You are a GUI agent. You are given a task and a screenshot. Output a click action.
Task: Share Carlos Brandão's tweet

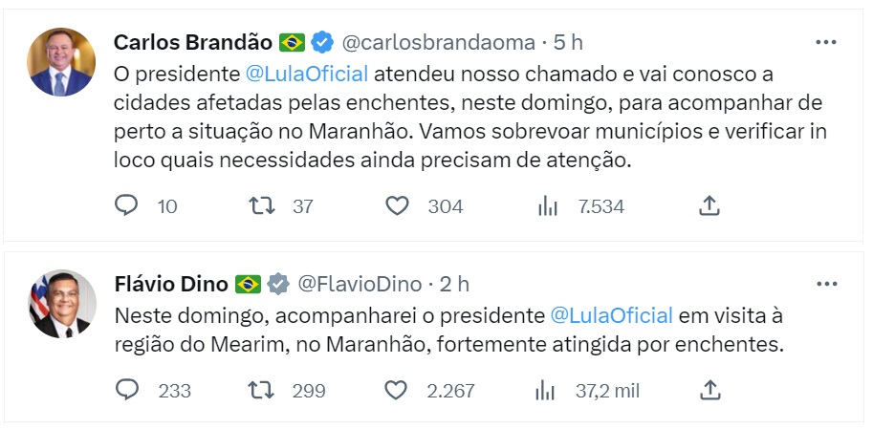click(x=709, y=205)
